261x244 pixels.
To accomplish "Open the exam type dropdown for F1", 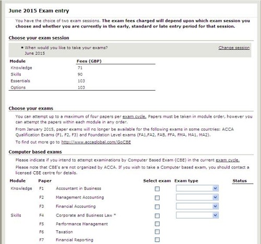I will (197, 188).
